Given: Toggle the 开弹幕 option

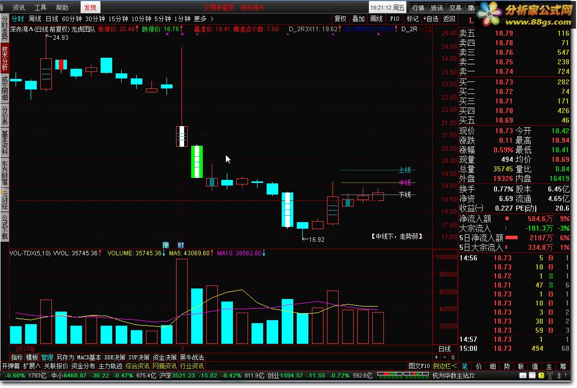Looking at the screenshot, I should (x=11, y=366).
